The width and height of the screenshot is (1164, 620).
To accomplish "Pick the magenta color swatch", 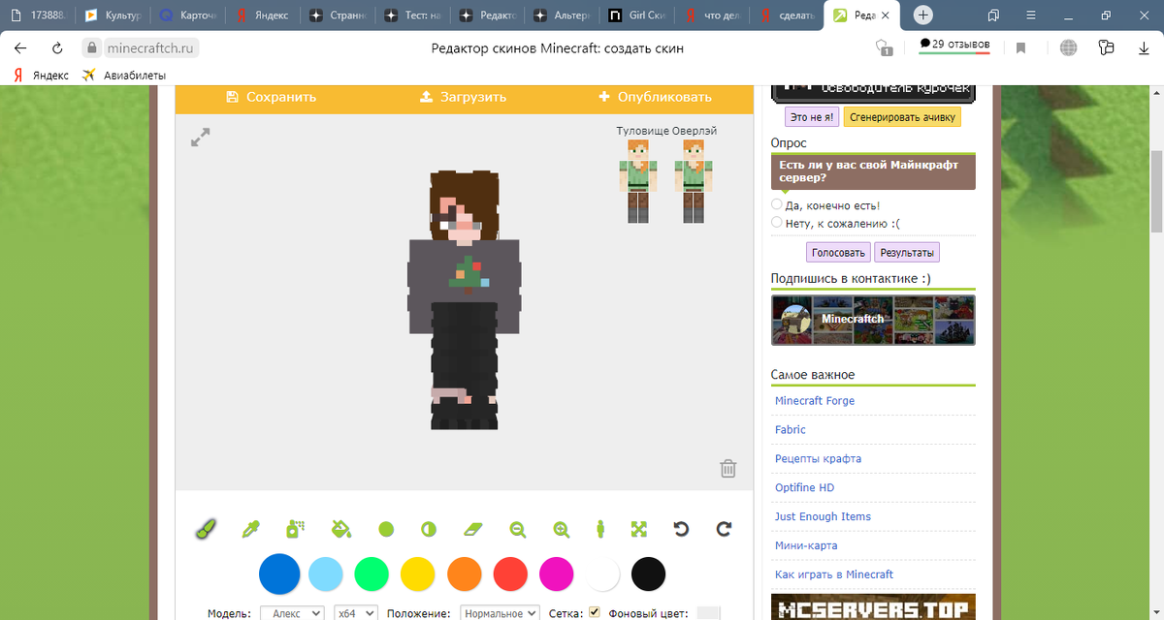I will tap(557, 574).
